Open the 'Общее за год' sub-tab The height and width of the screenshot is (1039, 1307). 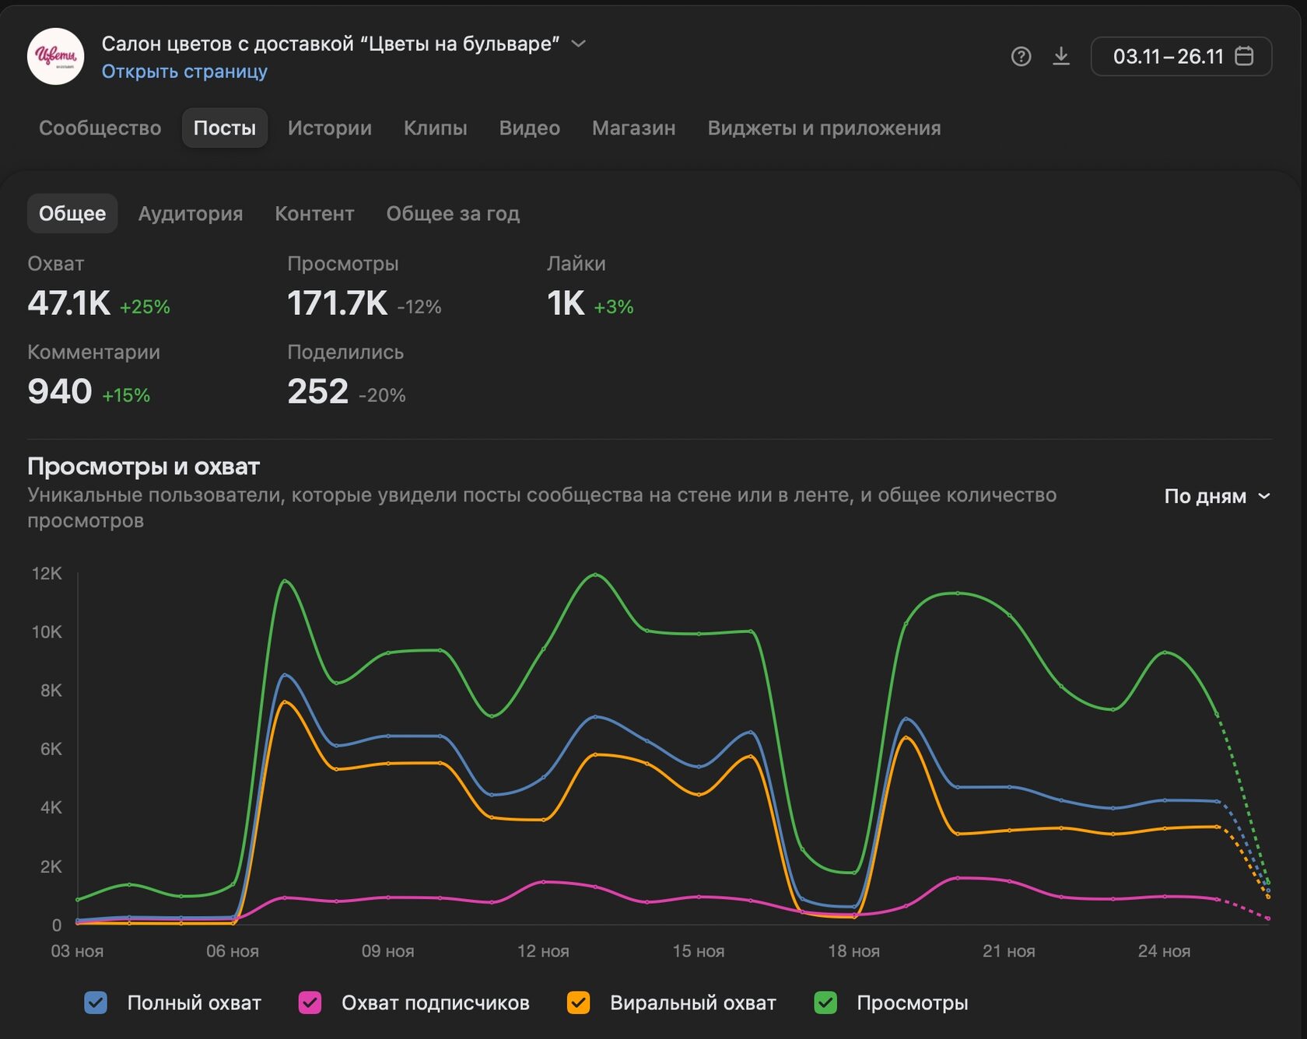(x=453, y=214)
